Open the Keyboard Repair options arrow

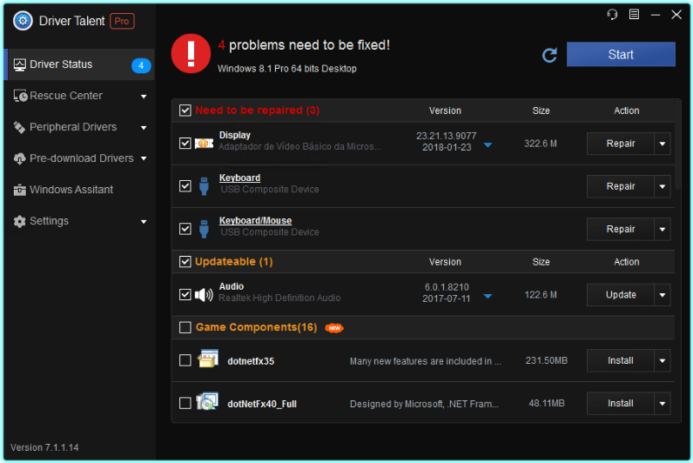pyautogui.click(x=662, y=186)
